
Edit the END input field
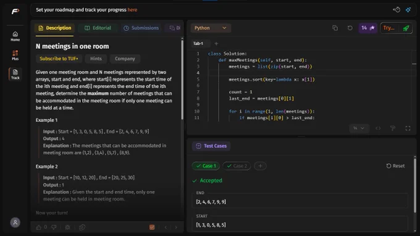300,201
